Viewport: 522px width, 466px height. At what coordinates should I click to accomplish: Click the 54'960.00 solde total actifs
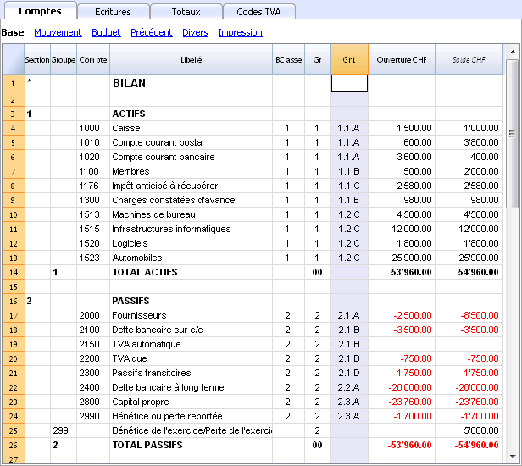[x=478, y=272]
